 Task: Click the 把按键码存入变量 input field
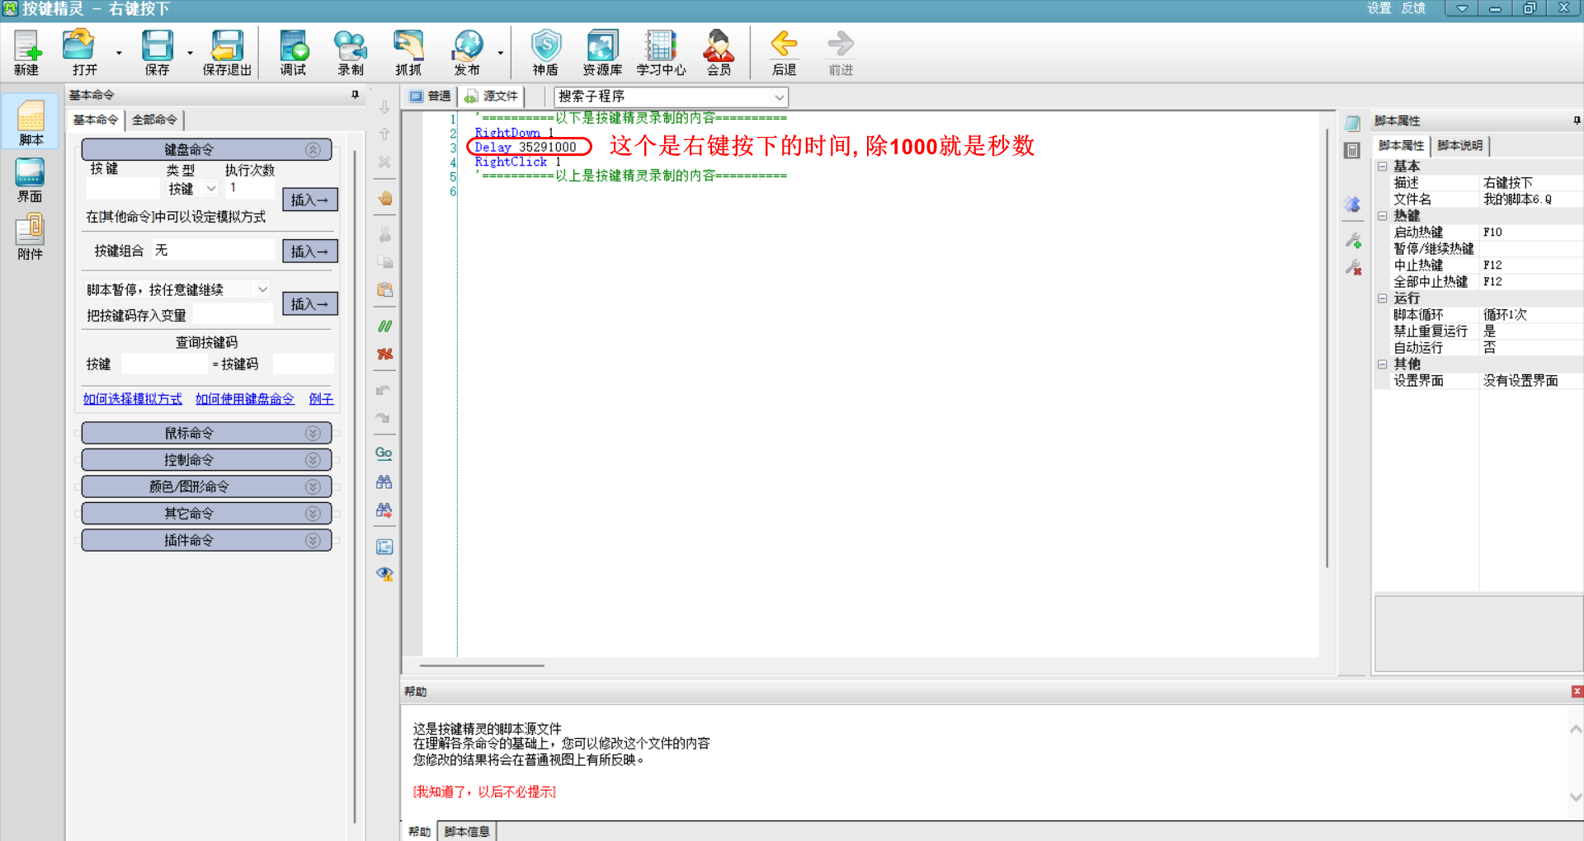pyautogui.click(x=233, y=315)
